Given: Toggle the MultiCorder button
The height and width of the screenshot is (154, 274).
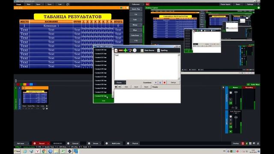Looking at the screenshot, I should pos(116,144).
